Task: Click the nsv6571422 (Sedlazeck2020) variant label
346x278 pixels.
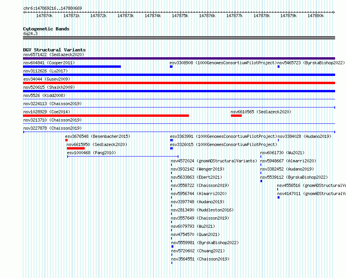Action: pyautogui.click(x=54, y=55)
